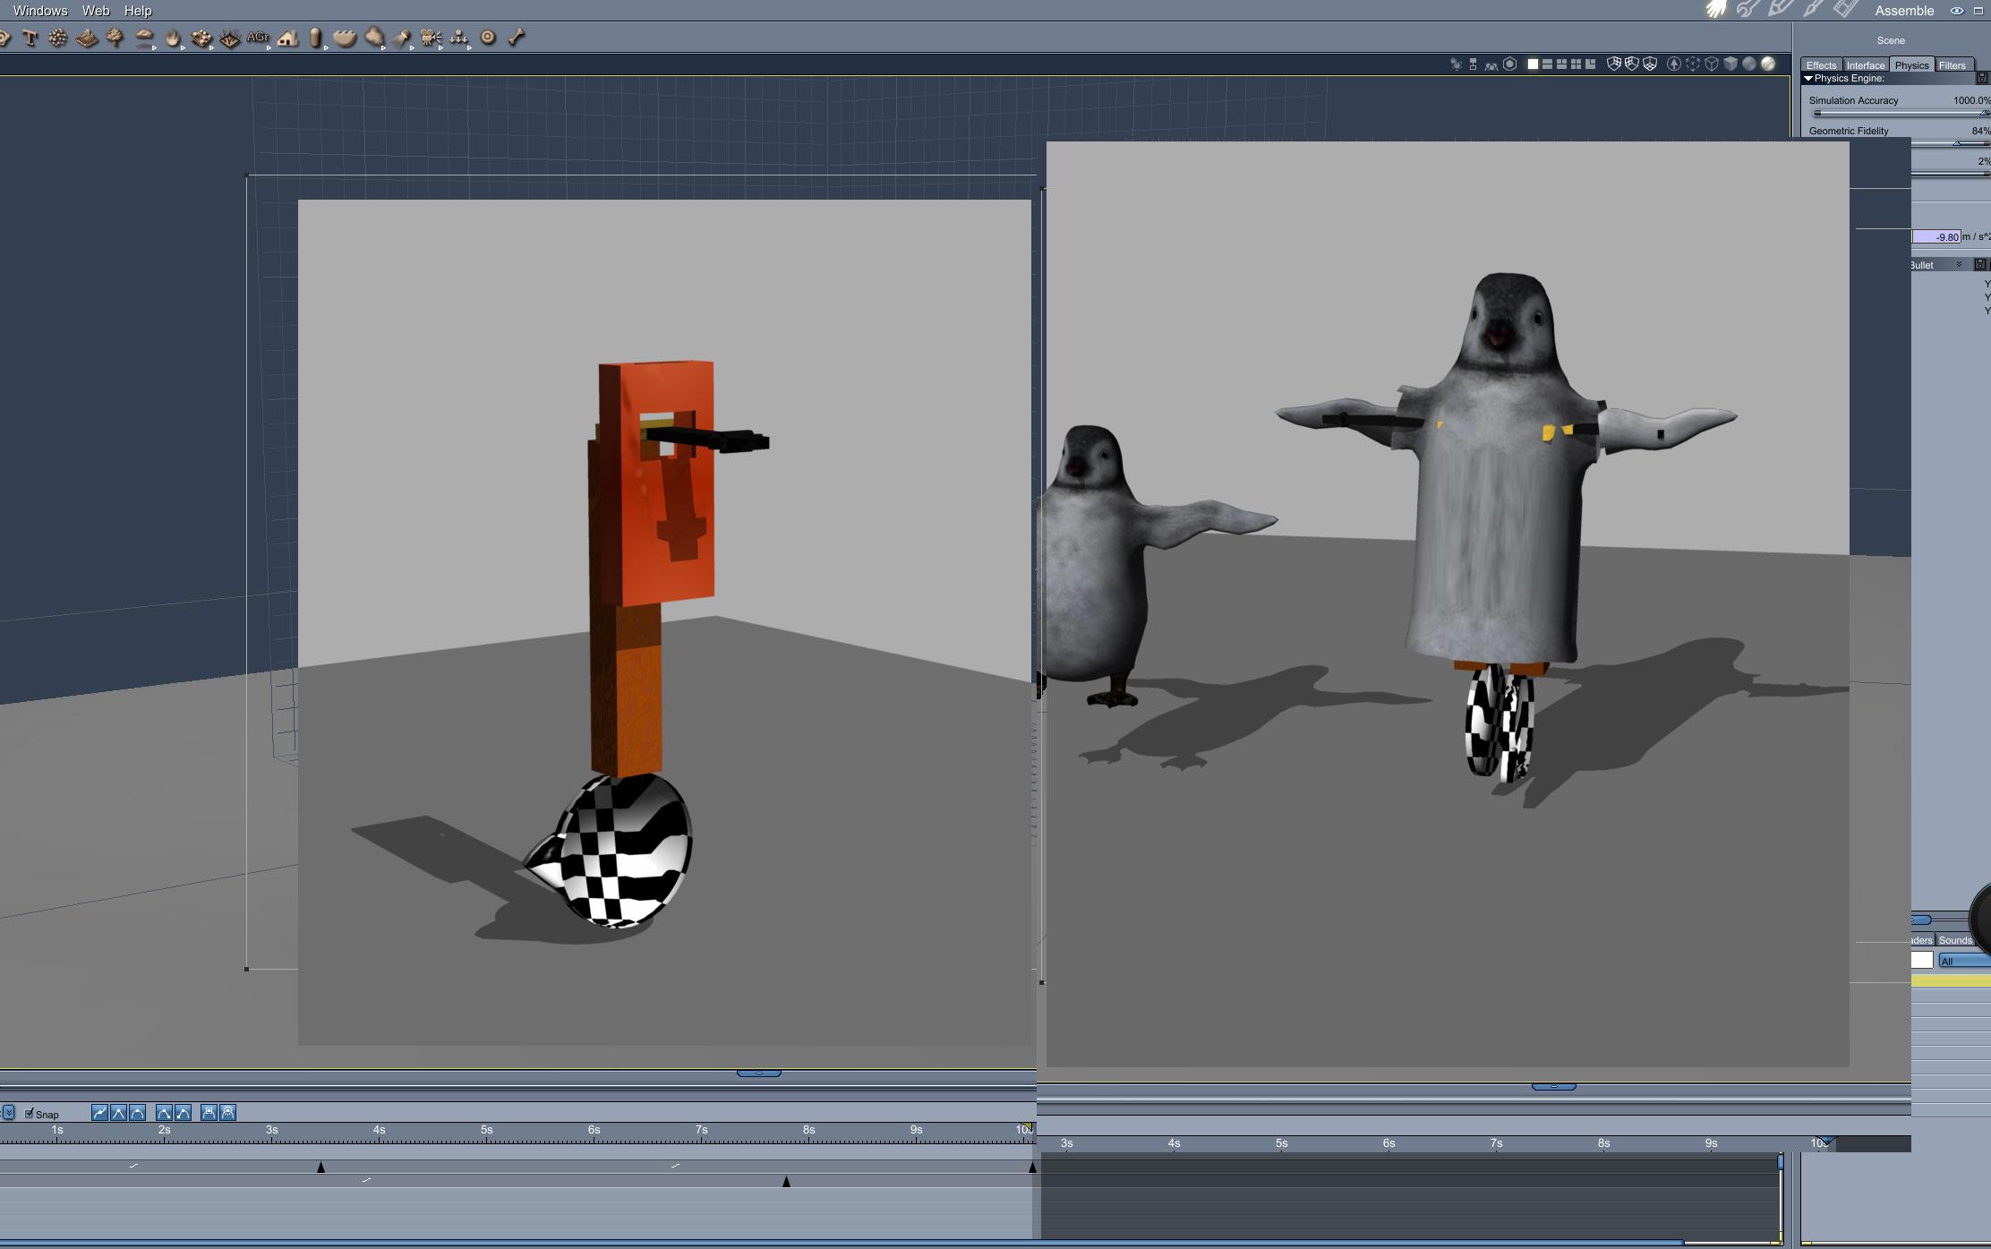The image size is (1991, 1249).
Task: Adjust the Simulation Accuracy slider
Action: (1898, 114)
